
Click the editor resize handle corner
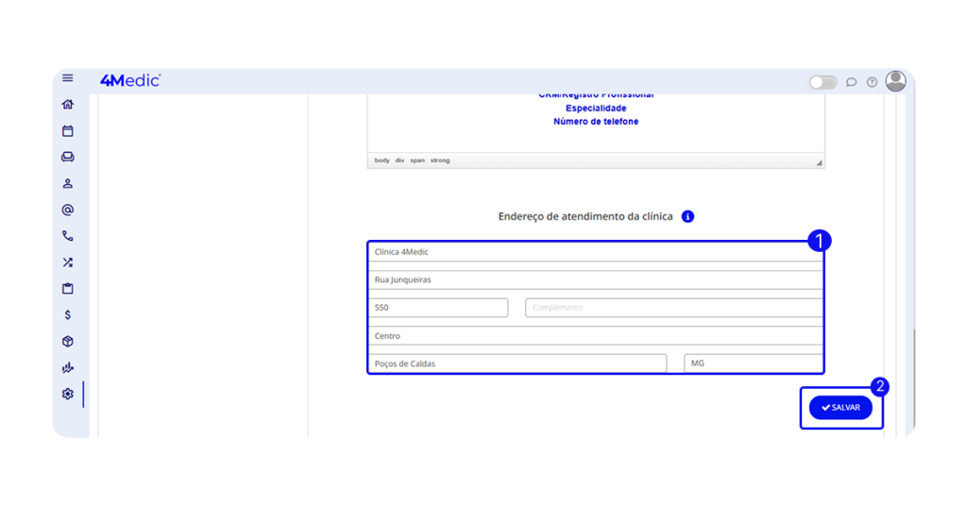point(819,162)
